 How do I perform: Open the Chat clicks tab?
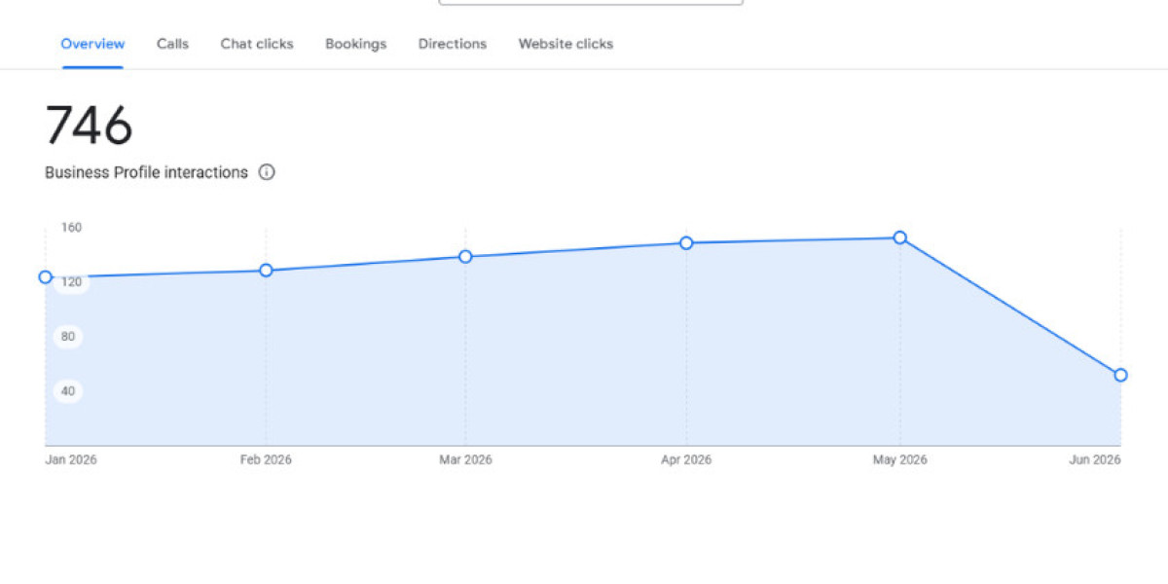257,44
